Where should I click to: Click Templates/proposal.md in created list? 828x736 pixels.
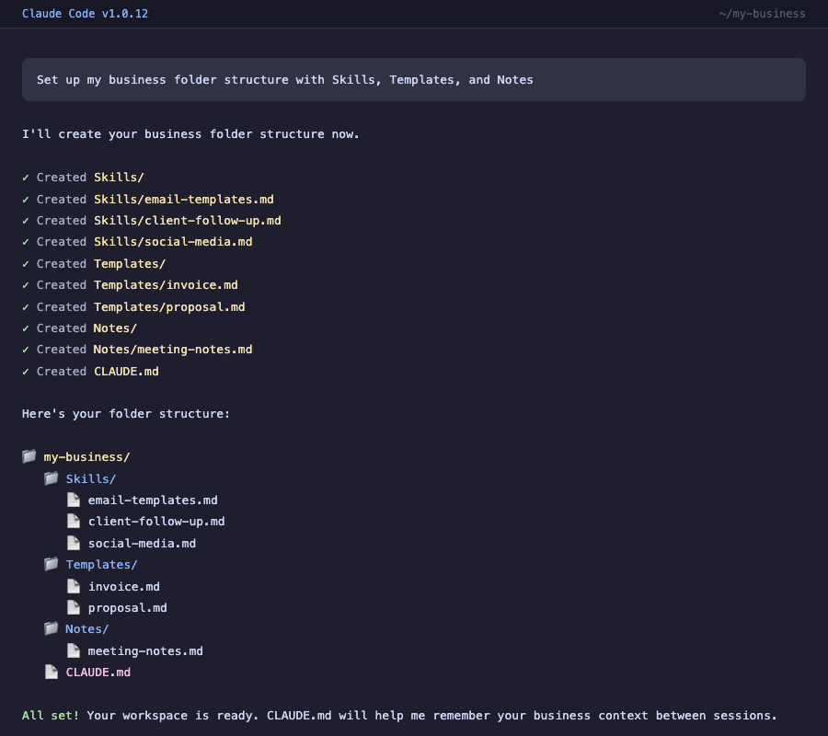pos(169,307)
